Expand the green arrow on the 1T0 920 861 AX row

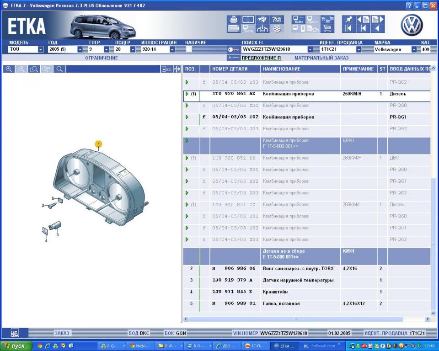187,94
